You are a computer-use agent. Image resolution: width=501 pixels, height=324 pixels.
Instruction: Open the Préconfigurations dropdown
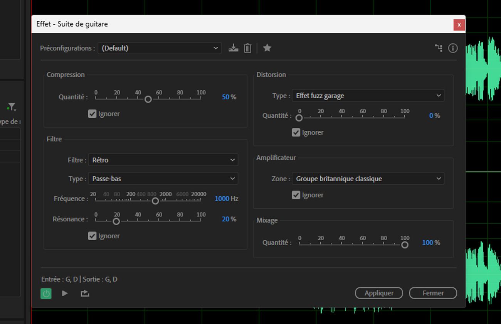coord(160,48)
